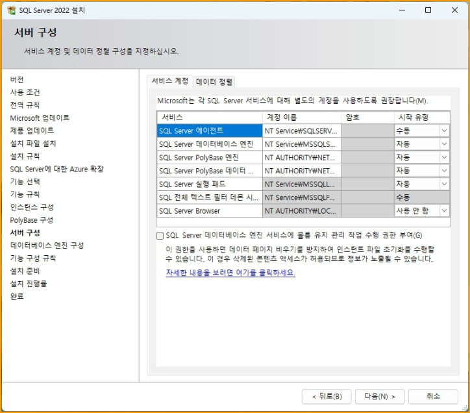Click the 제품 업데이트 step in sidebar
Screen dimensions: 470x413
point(32,131)
